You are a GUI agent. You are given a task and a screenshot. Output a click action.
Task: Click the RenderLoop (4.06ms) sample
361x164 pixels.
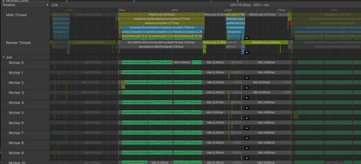[266, 42]
